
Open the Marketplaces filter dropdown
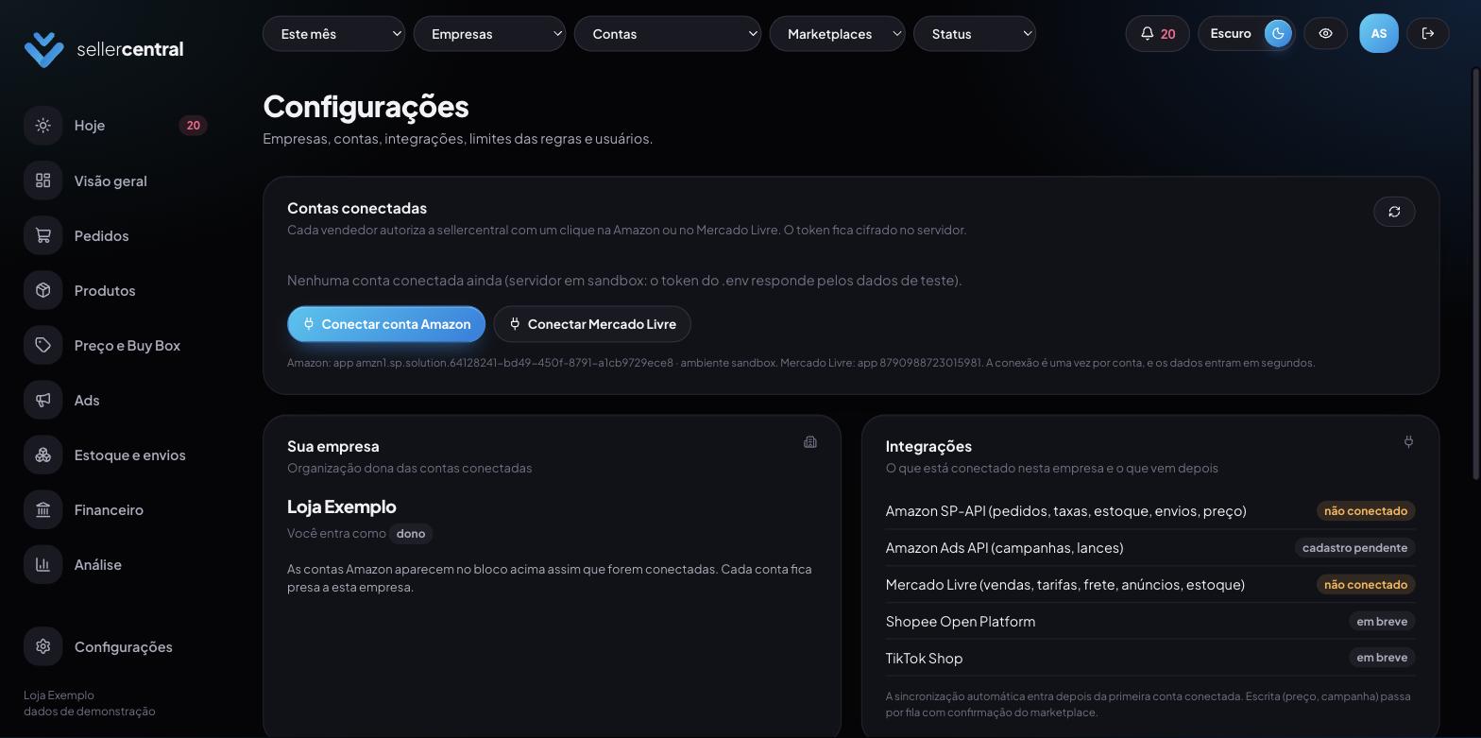coord(837,34)
